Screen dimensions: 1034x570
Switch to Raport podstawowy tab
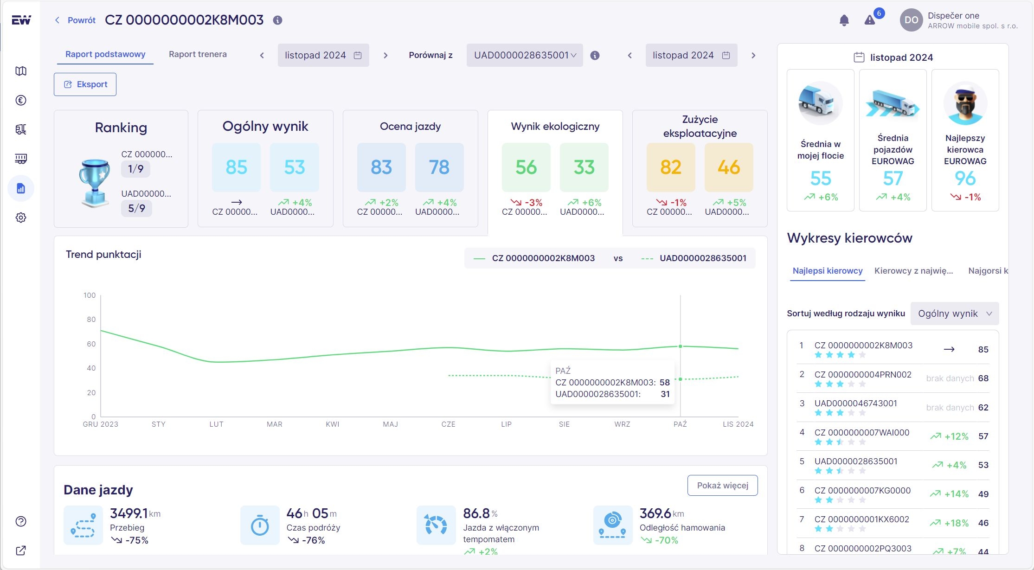click(105, 54)
